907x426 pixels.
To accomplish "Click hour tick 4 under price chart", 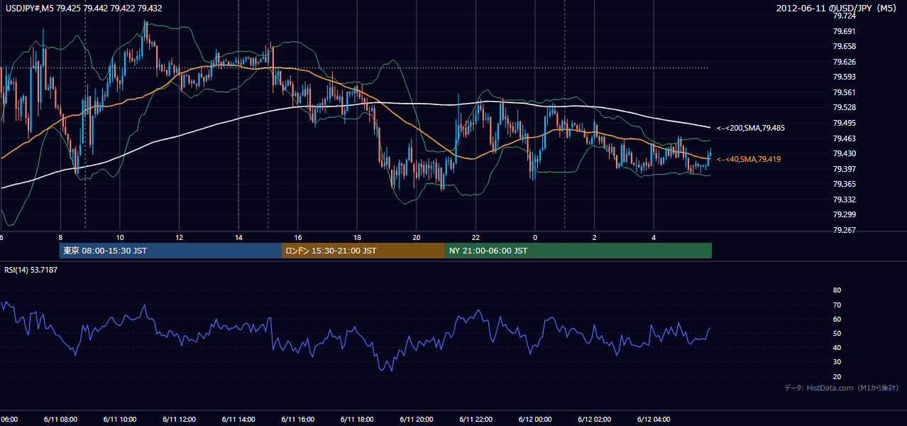I will [654, 238].
